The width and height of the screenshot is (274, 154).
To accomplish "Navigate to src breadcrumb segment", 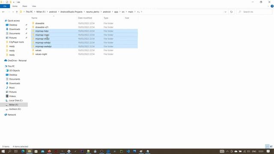I will [123, 12].
